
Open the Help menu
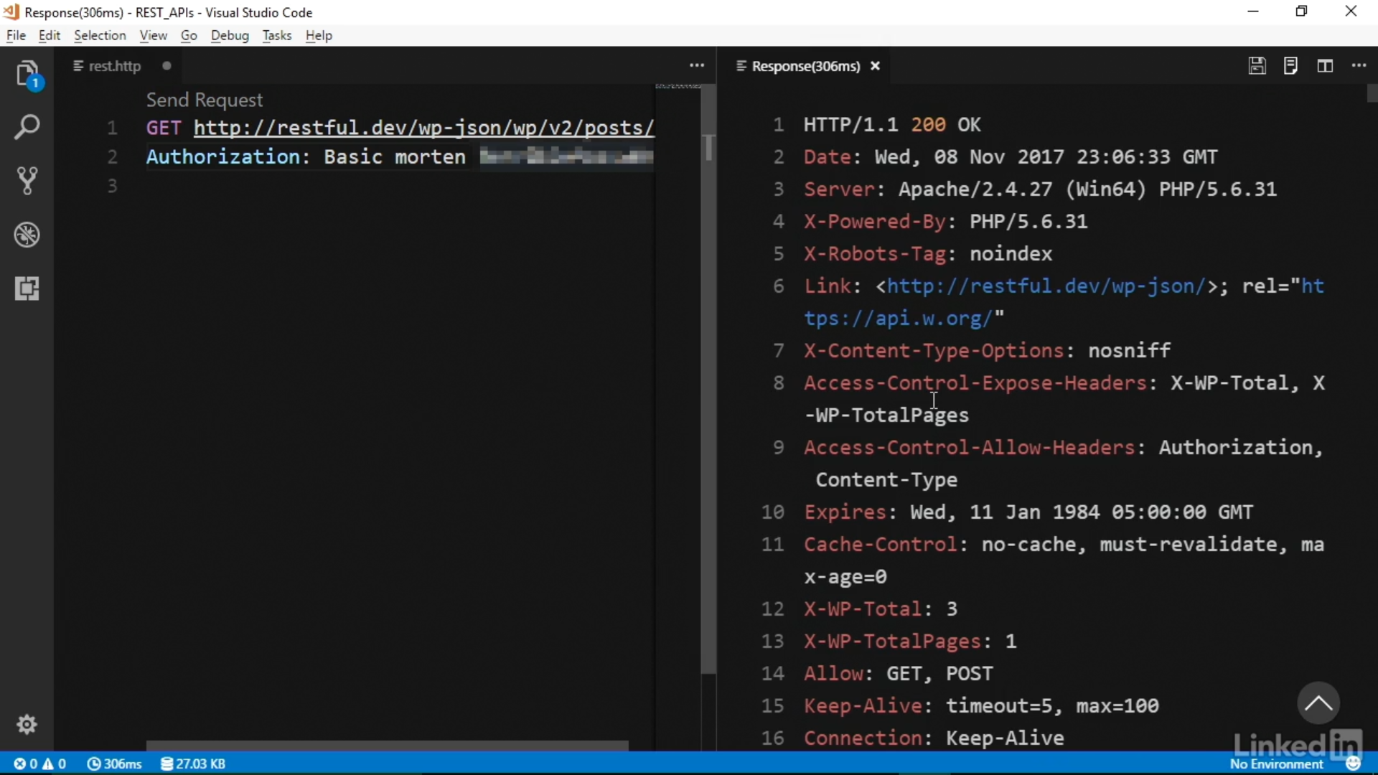319,36
